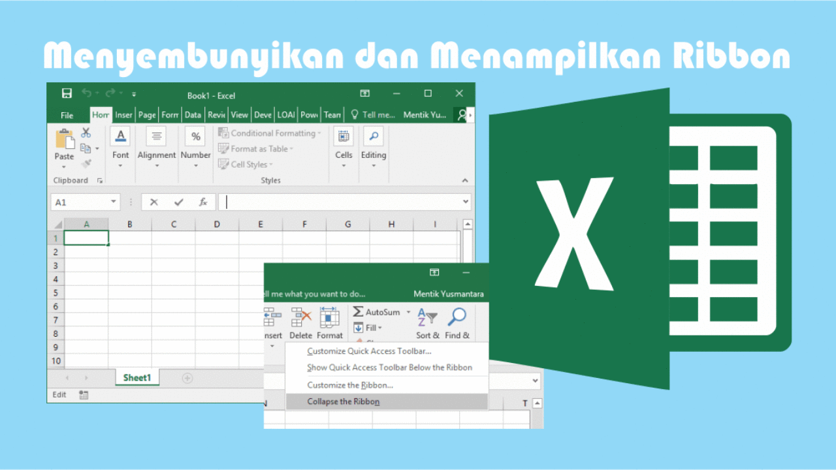Open Cell Styles dropdown
The width and height of the screenshot is (836, 470).
pyautogui.click(x=246, y=164)
